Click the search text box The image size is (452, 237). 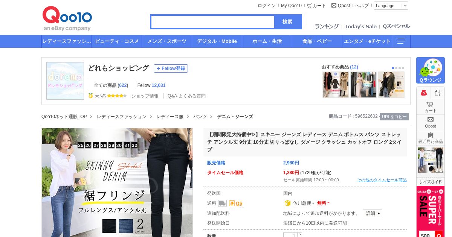point(213,22)
